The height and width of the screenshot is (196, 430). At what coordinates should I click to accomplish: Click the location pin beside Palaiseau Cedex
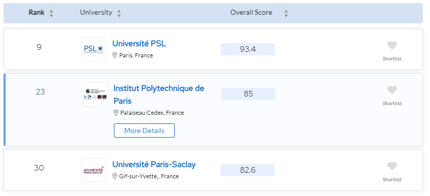click(x=116, y=113)
